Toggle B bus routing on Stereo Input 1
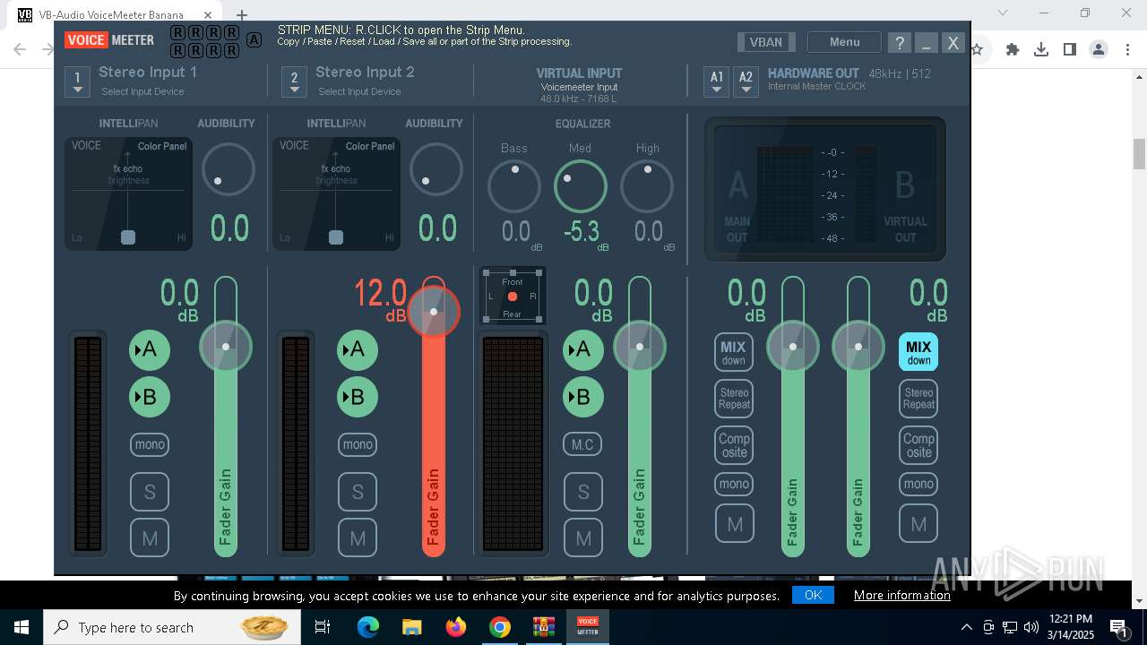 click(150, 397)
